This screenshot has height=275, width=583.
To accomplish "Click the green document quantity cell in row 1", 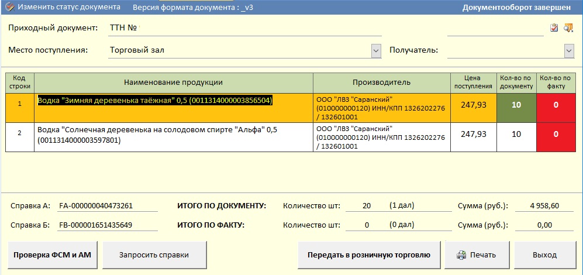I will point(516,105).
